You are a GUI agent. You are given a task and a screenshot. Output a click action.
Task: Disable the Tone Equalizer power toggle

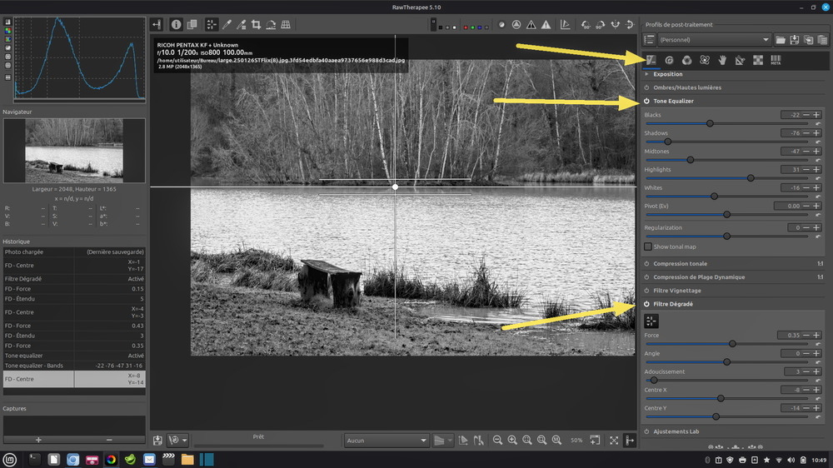pyautogui.click(x=646, y=101)
